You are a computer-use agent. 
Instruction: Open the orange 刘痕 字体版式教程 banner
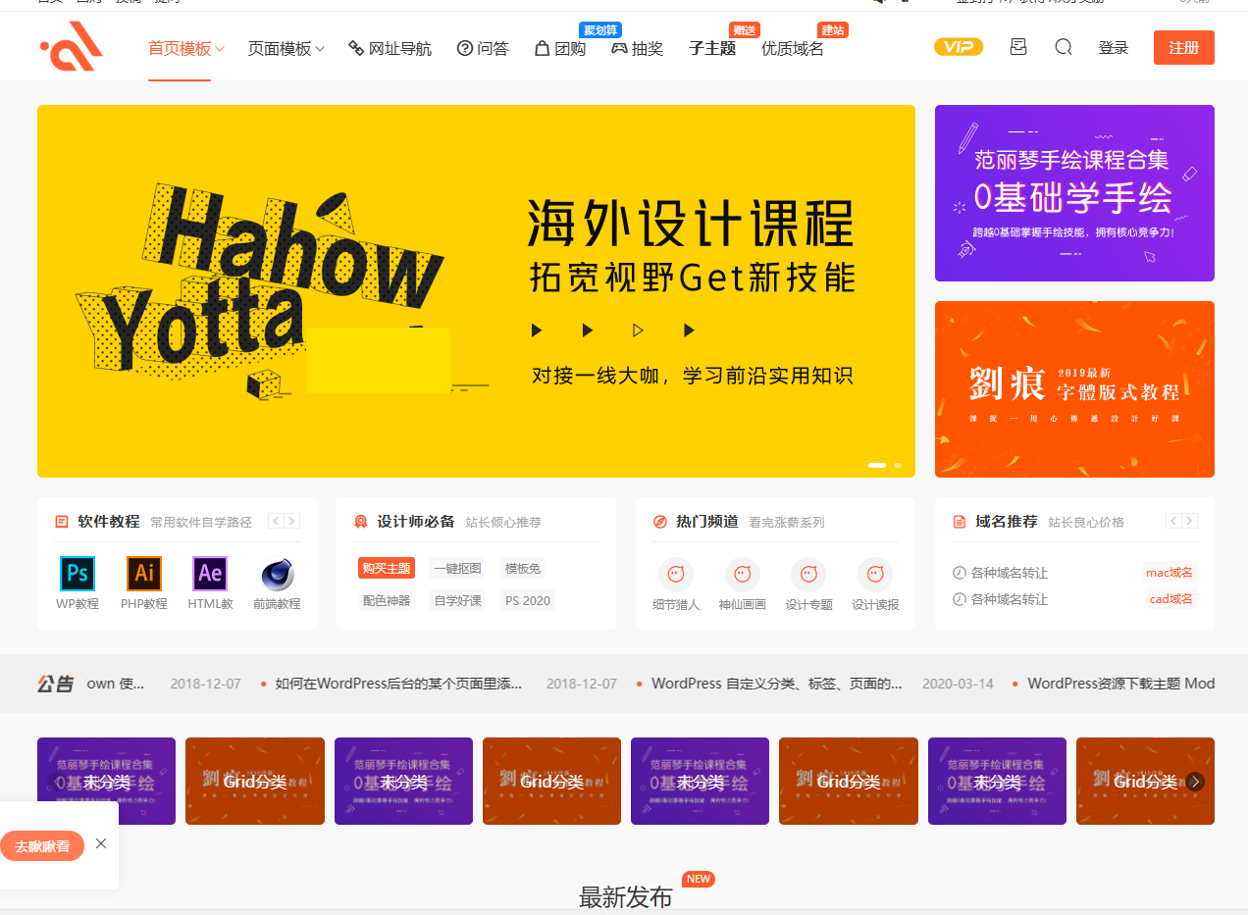click(1074, 389)
